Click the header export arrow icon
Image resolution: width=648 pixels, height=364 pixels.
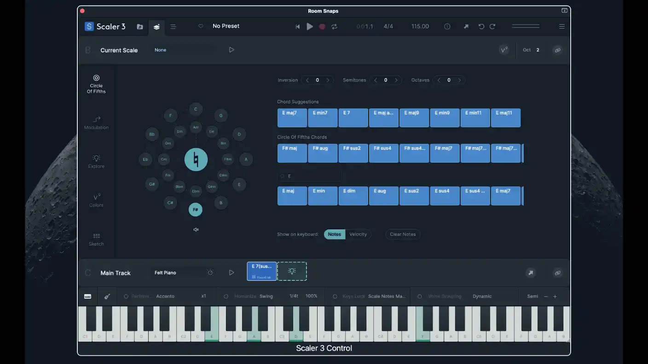pos(466,27)
